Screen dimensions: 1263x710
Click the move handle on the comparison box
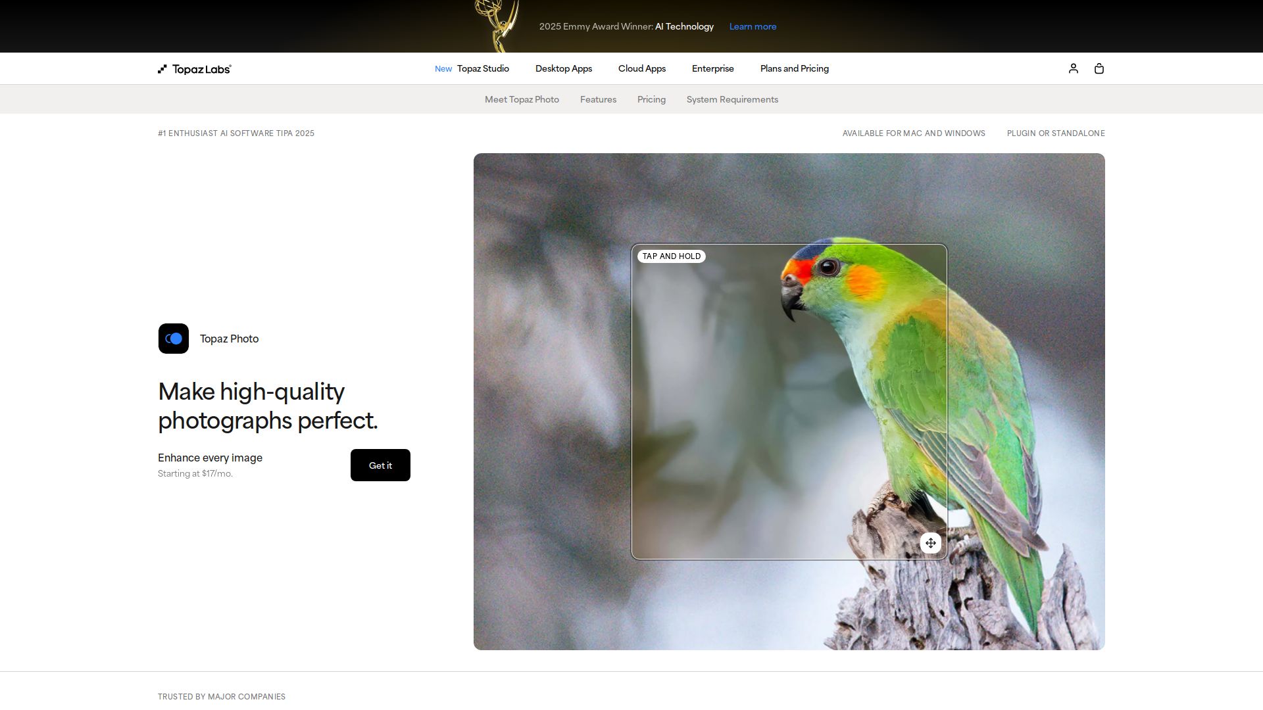(x=930, y=543)
